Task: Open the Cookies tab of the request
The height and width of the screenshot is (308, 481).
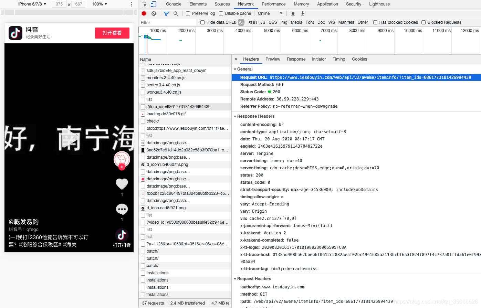Action: tap(359, 59)
